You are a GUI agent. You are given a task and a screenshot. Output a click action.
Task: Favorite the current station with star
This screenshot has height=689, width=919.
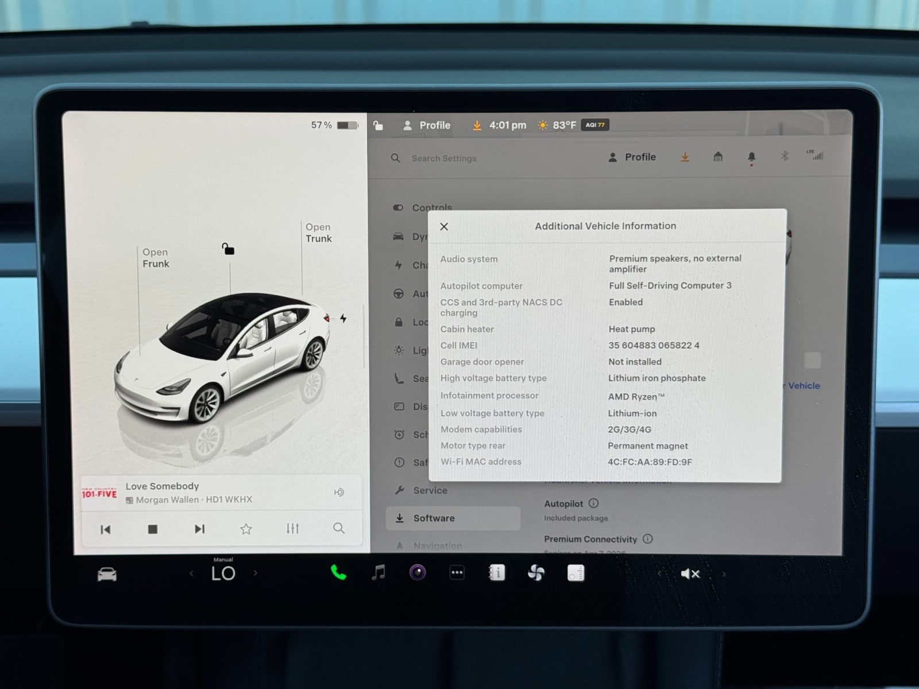246,529
